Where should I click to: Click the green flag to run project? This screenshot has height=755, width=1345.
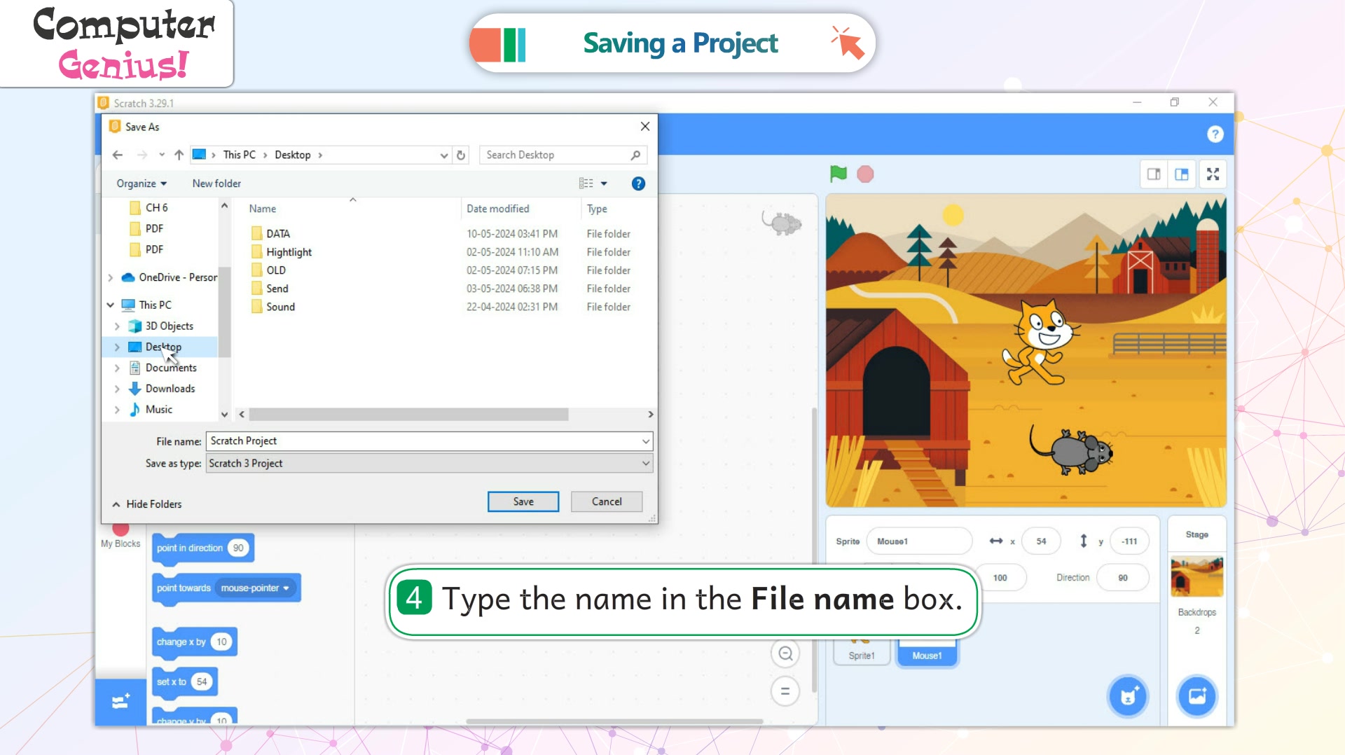838,174
